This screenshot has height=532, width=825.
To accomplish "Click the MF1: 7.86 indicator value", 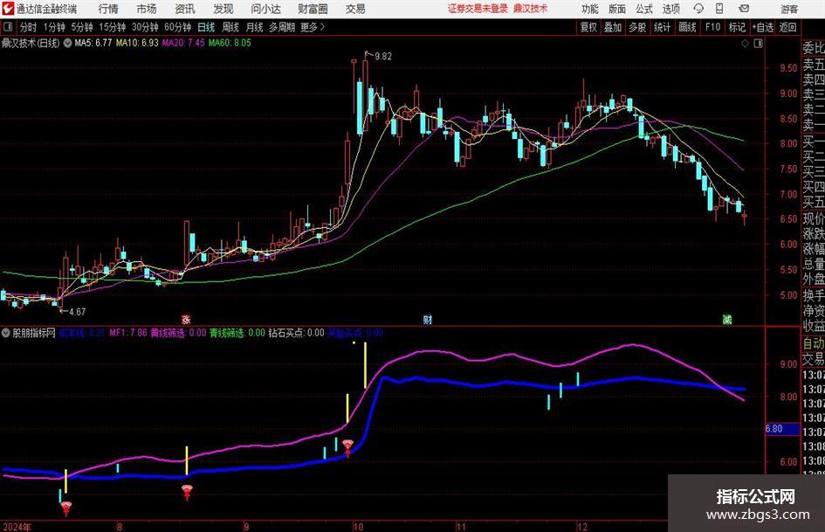I will pyautogui.click(x=127, y=333).
